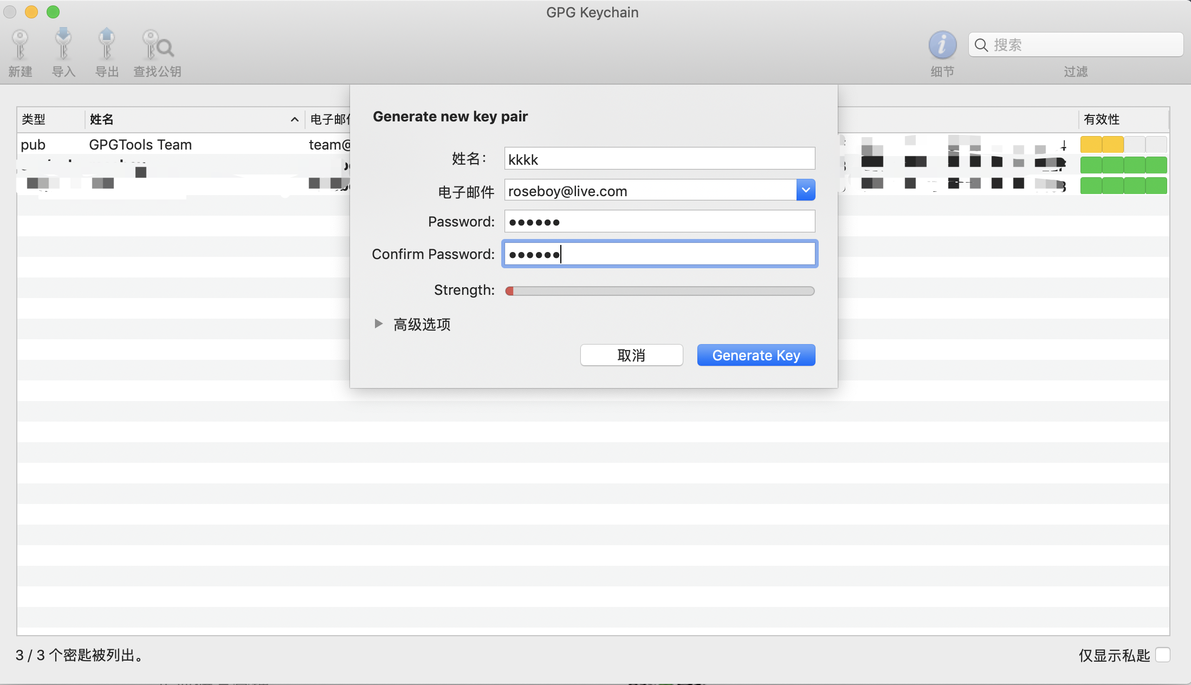1191x685 pixels.
Task: Sort by the 姓名 column header
Action: click(194, 119)
